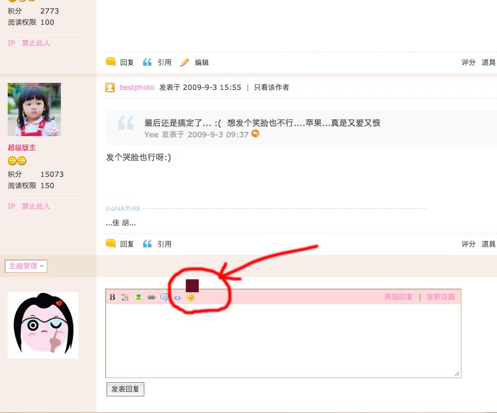Select 发新话题 to start new topic
Image resolution: width=497 pixels, height=413 pixels.
tap(441, 297)
